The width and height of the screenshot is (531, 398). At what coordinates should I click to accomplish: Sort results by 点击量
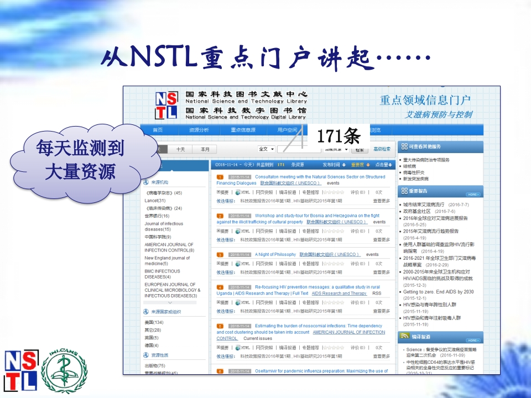[384, 165]
